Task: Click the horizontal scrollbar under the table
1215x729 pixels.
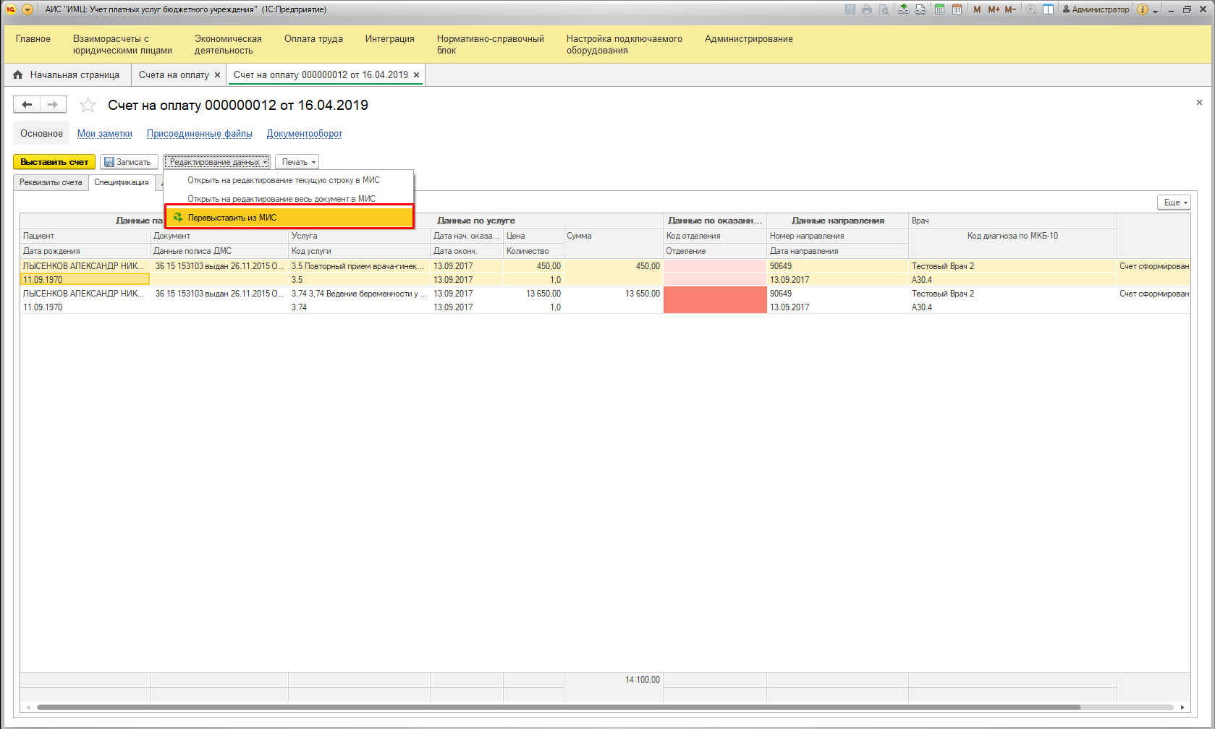Action: (x=557, y=707)
